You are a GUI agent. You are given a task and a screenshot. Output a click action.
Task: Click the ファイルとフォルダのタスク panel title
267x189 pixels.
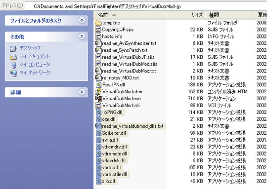[36, 21]
